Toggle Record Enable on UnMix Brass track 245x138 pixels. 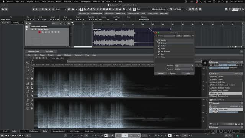pyautogui.click(x=39, y=32)
